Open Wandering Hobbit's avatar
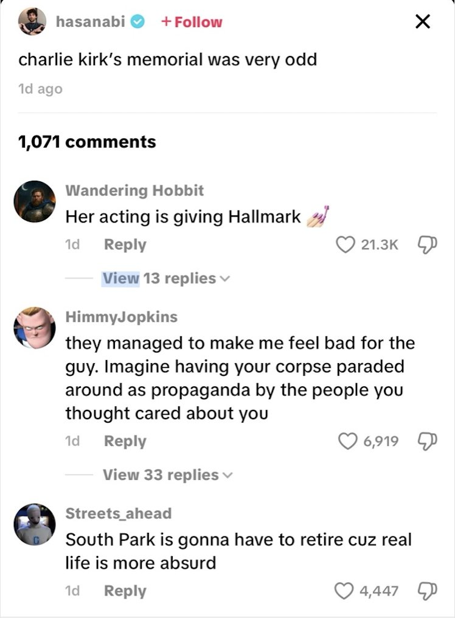The image size is (455, 618). pyautogui.click(x=35, y=201)
